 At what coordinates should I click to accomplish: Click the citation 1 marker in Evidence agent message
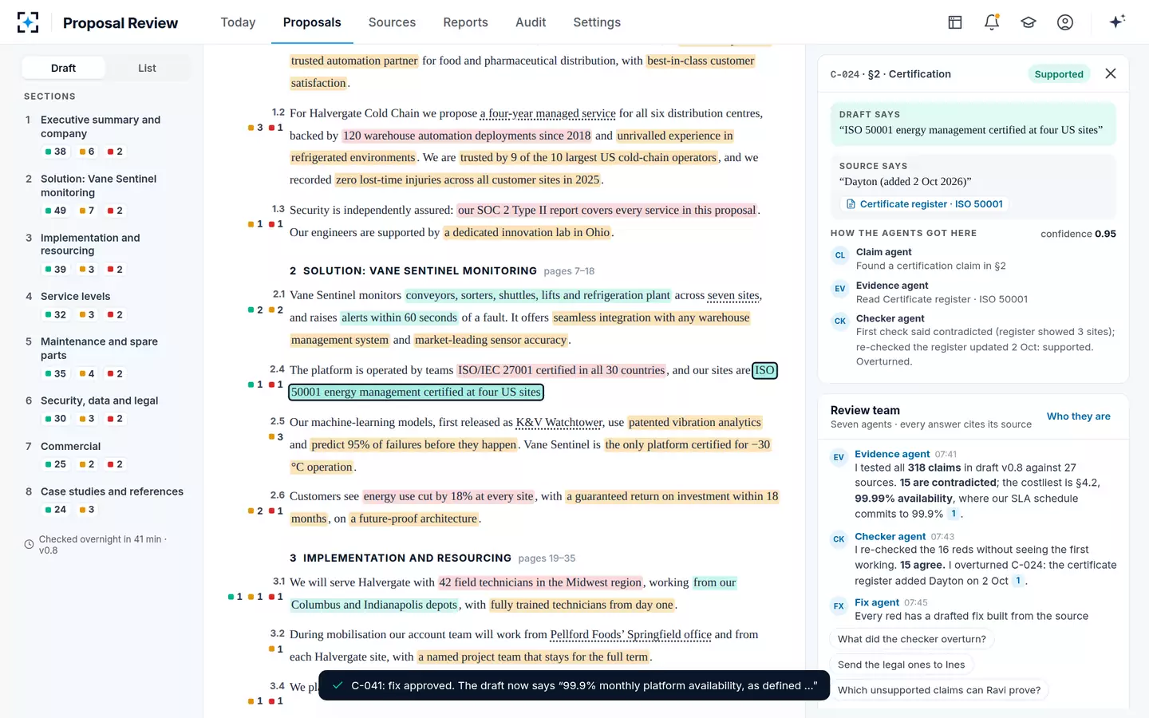pos(954,514)
